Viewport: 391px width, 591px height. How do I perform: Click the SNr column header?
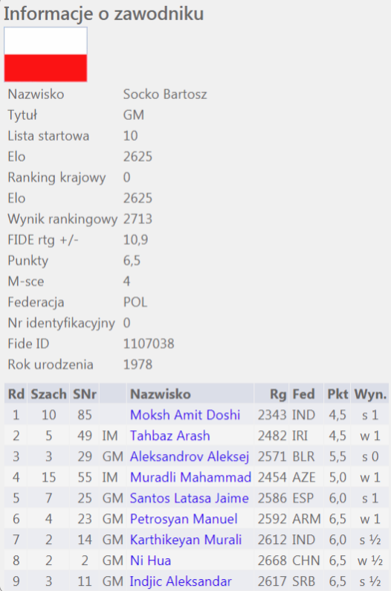[x=85, y=394]
